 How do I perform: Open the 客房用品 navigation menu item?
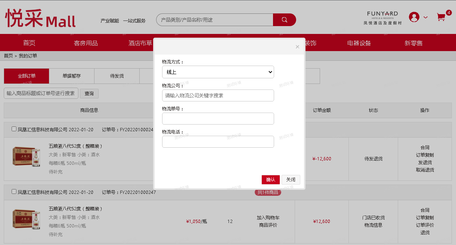[86, 43]
